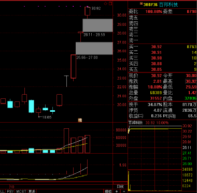Image resolution: width=197 pixels, height=193 pixels.
Task: Click stock name 百邦科技 in header
Action: [x=168, y=5]
